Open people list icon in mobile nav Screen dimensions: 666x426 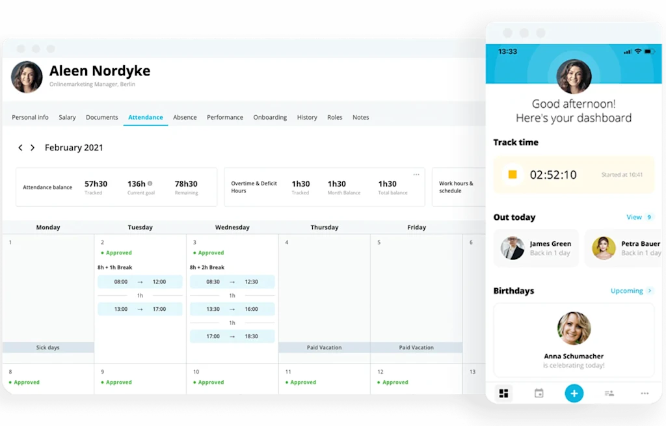pyautogui.click(x=609, y=393)
